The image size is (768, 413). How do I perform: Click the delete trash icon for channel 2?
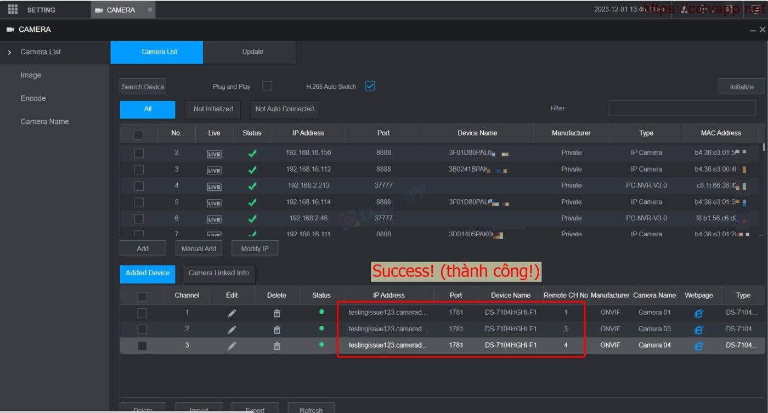tap(276, 330)
